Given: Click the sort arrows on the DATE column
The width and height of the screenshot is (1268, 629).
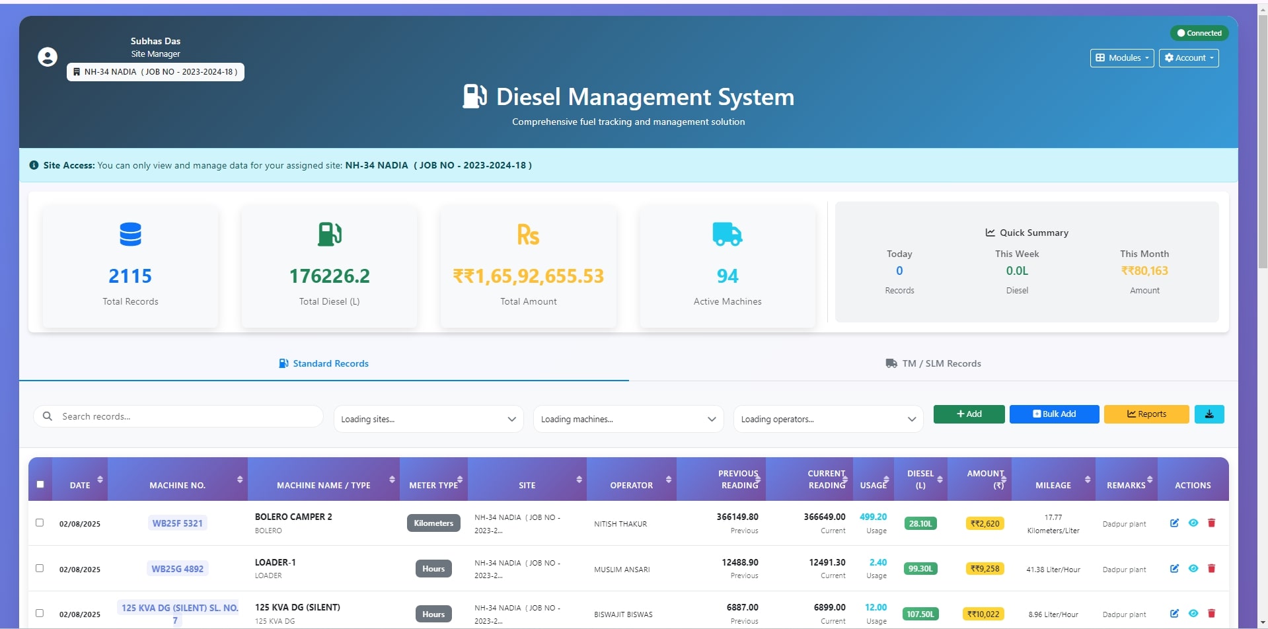Looking at the screenshot, I should pos(100,479).
